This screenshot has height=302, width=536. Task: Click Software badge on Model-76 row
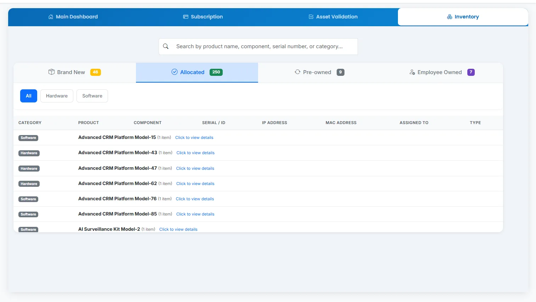pyautogui.click(x=28, y=199)
